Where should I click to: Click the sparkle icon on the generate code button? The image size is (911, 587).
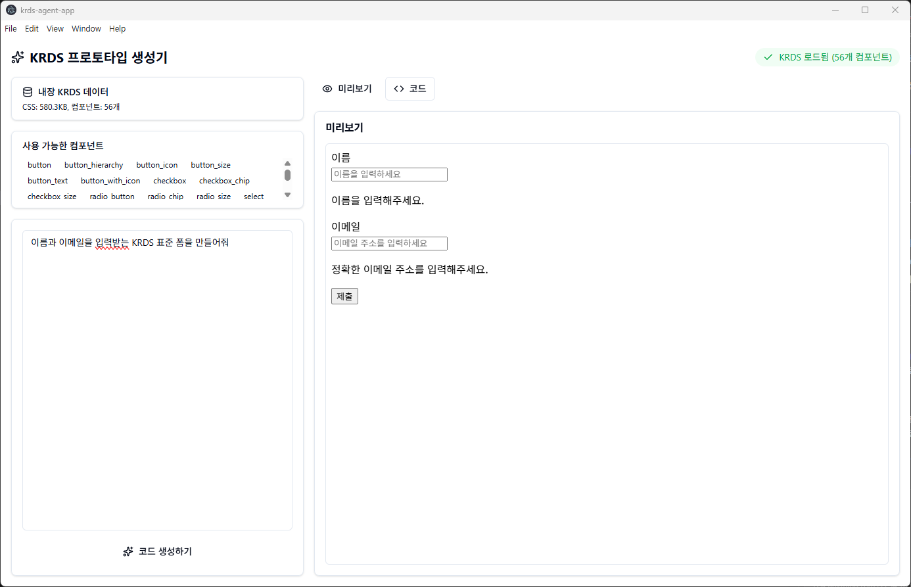(128, 552)
